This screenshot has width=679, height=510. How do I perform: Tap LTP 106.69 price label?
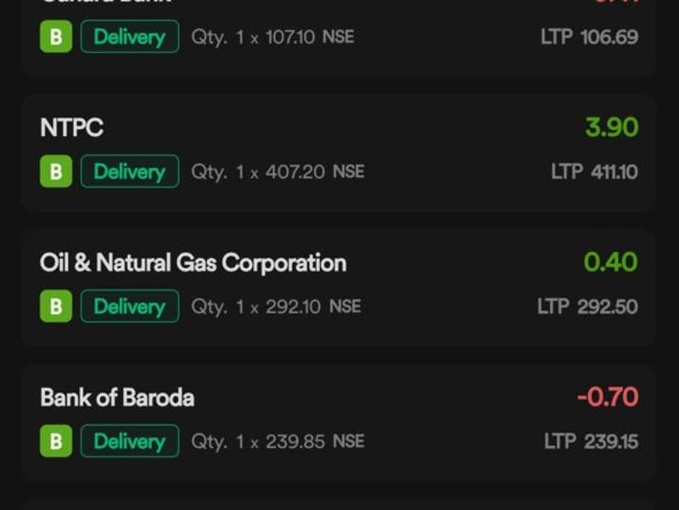(589, 36)
